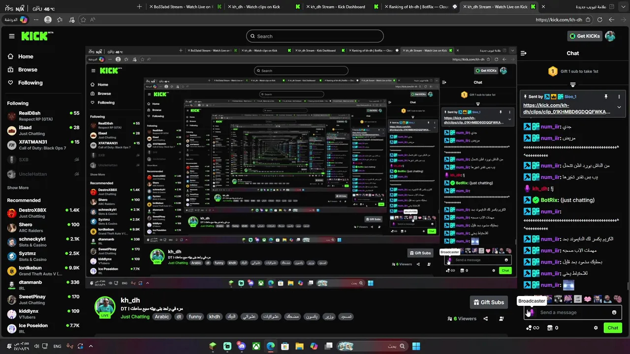Click the main Gift Subs button
This screenshot has width=630, height=354.
point(489,302)
